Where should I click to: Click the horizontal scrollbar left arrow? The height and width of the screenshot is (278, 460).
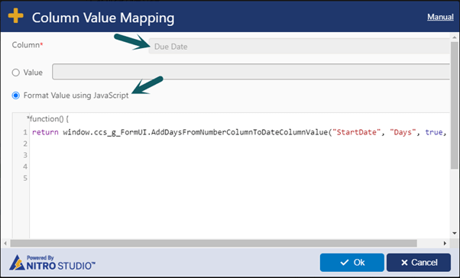coord(5,243)
